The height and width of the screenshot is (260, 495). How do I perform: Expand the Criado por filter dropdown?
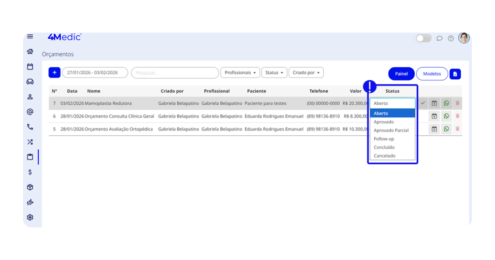pos(306,72)
